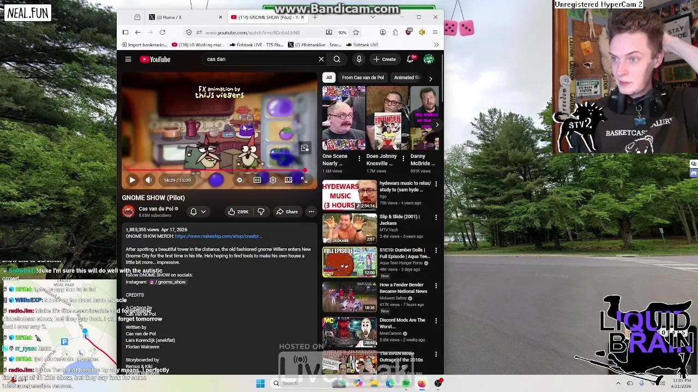Open the Firefox extensions puzzle icon
Screen dimensions: 698x392
(x=395, y=33)
